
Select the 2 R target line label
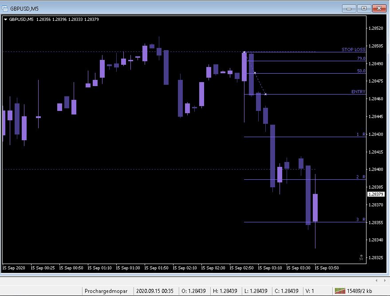361,177
